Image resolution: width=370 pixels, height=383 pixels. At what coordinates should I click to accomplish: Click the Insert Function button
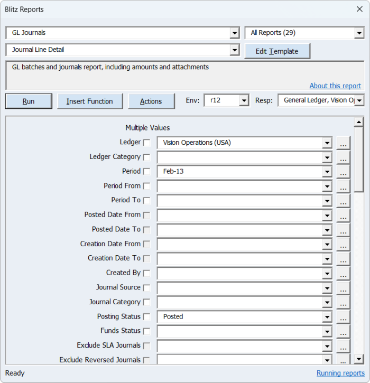[x=90, y=101]
